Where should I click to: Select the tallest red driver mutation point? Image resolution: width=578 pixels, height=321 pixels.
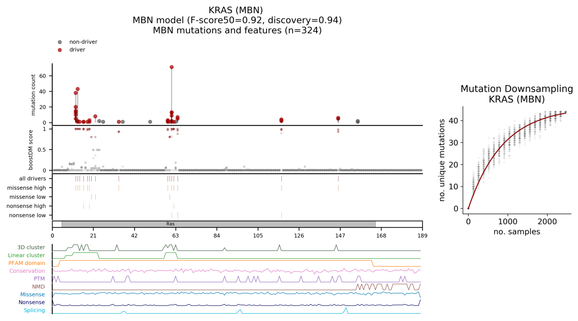pyautogui.click(x=171, y=67)
